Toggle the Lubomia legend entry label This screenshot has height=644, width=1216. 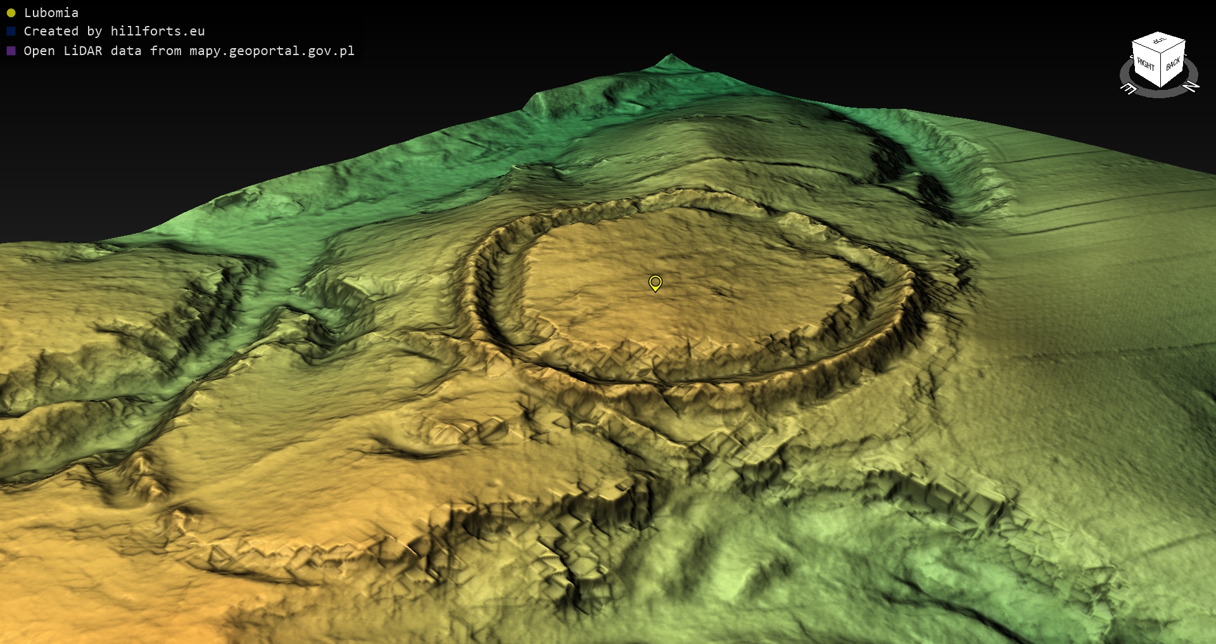point(51,13)
